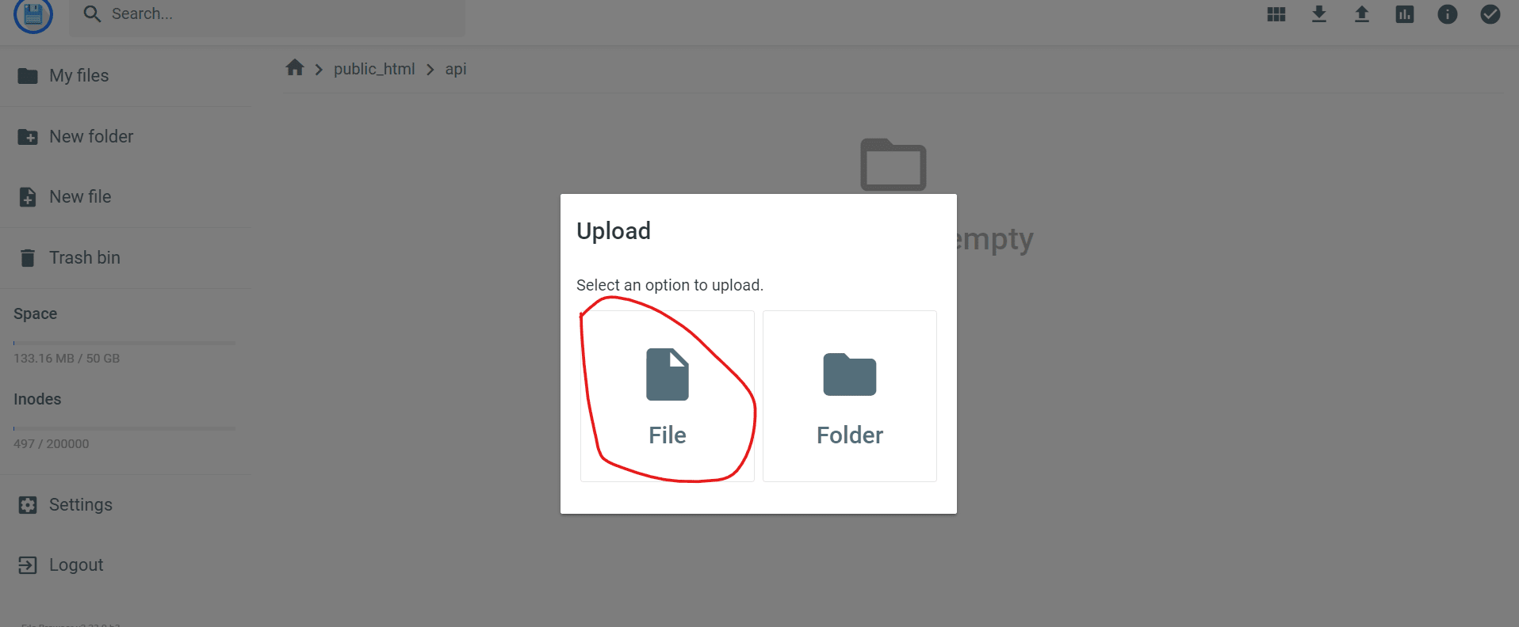Open the public_html breadcrumb
This screenshot has width=1519, height=627.
[x=374, y=69]
